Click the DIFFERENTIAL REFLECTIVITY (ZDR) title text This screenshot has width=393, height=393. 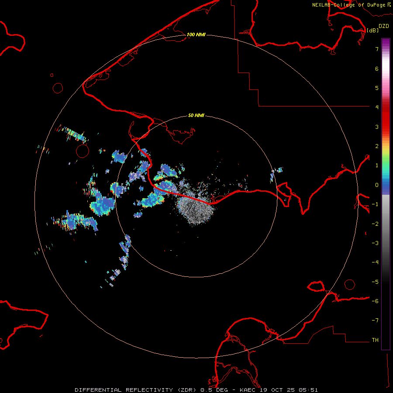136,390
